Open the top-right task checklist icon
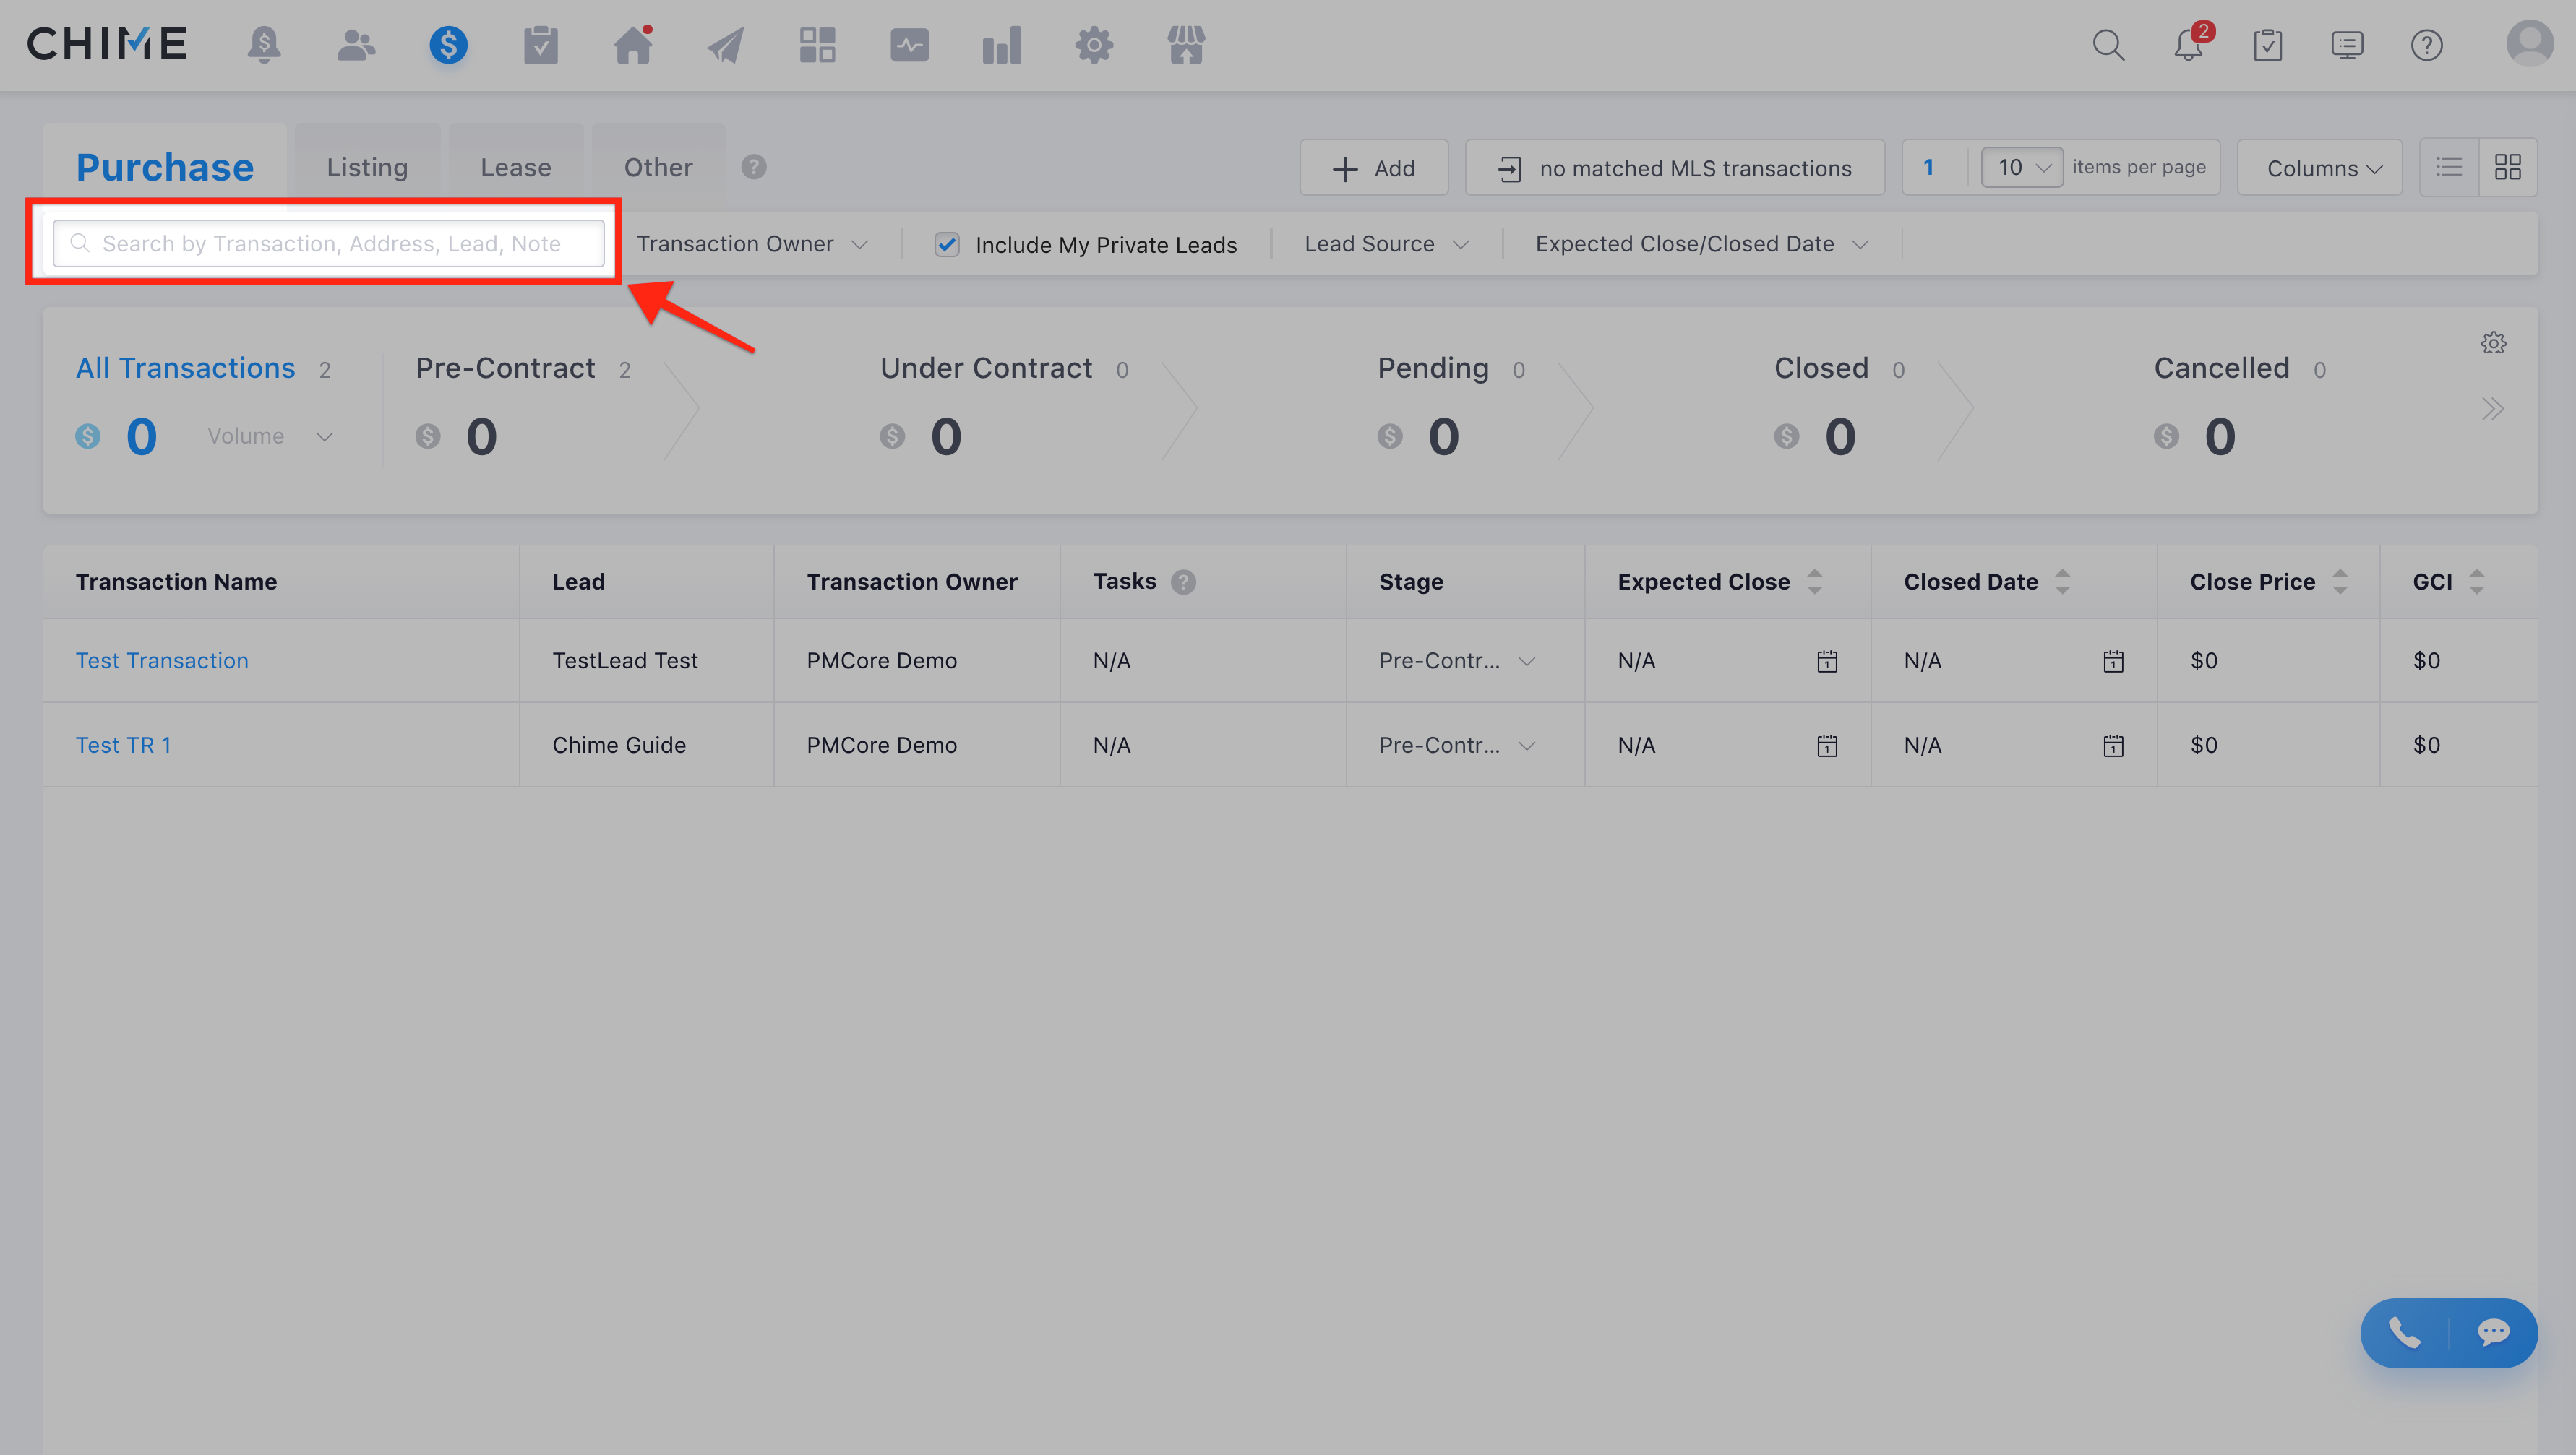2576x1455 pixels. pos(2267,45)
